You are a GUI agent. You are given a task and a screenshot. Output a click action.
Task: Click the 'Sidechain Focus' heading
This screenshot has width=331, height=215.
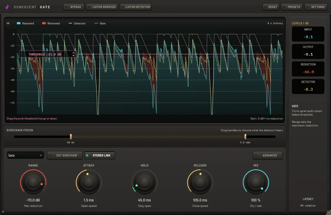click(20, 130)
